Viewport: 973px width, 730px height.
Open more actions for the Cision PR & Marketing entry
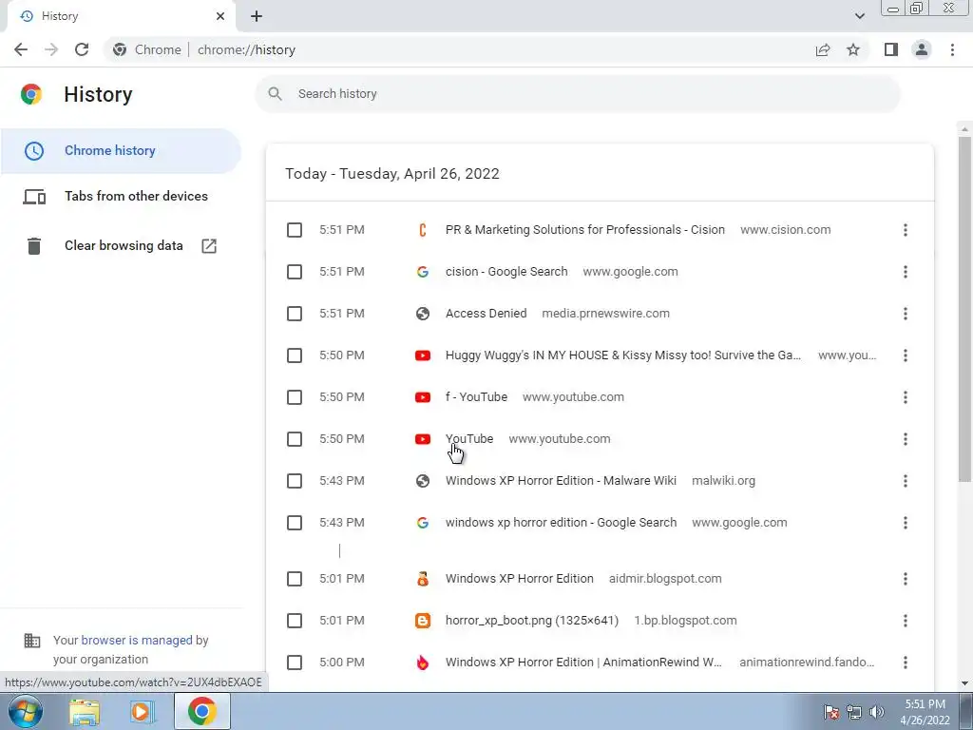[906, 230]
